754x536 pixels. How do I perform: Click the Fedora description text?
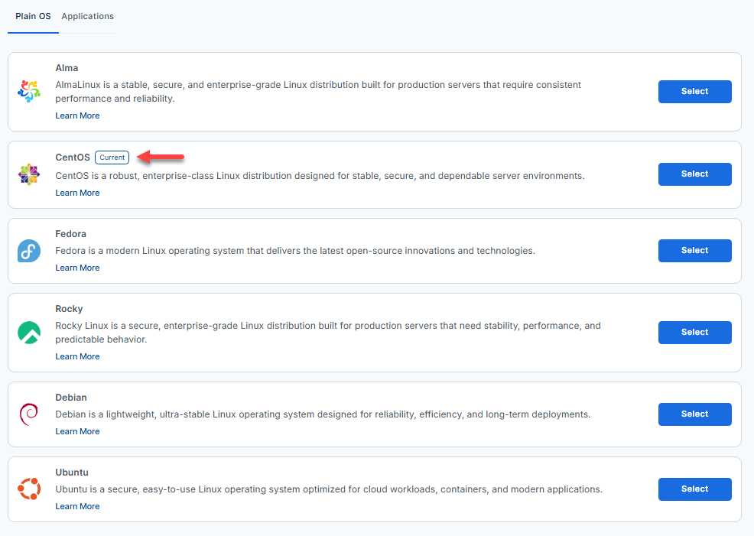click(295, 251)
